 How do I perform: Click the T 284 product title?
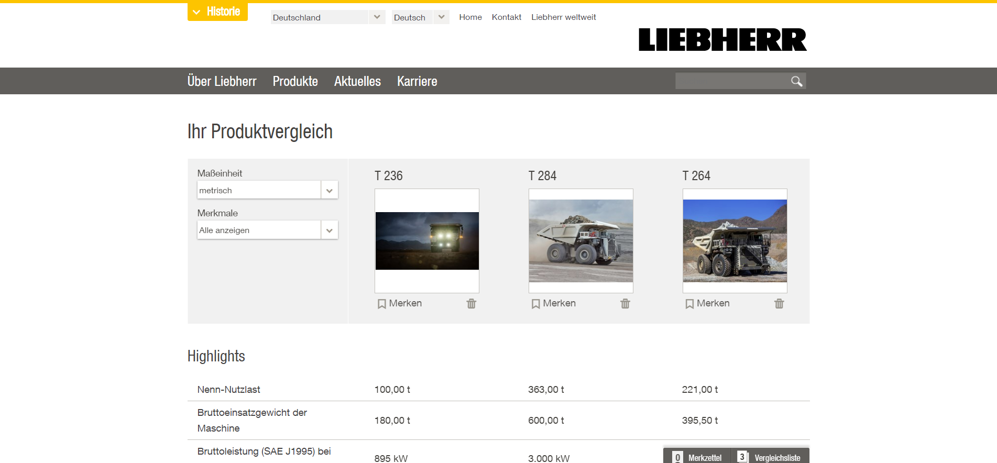coord(542,176)
